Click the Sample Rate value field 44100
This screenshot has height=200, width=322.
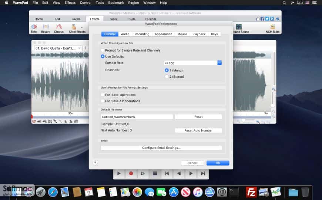[x=191, y=63]
